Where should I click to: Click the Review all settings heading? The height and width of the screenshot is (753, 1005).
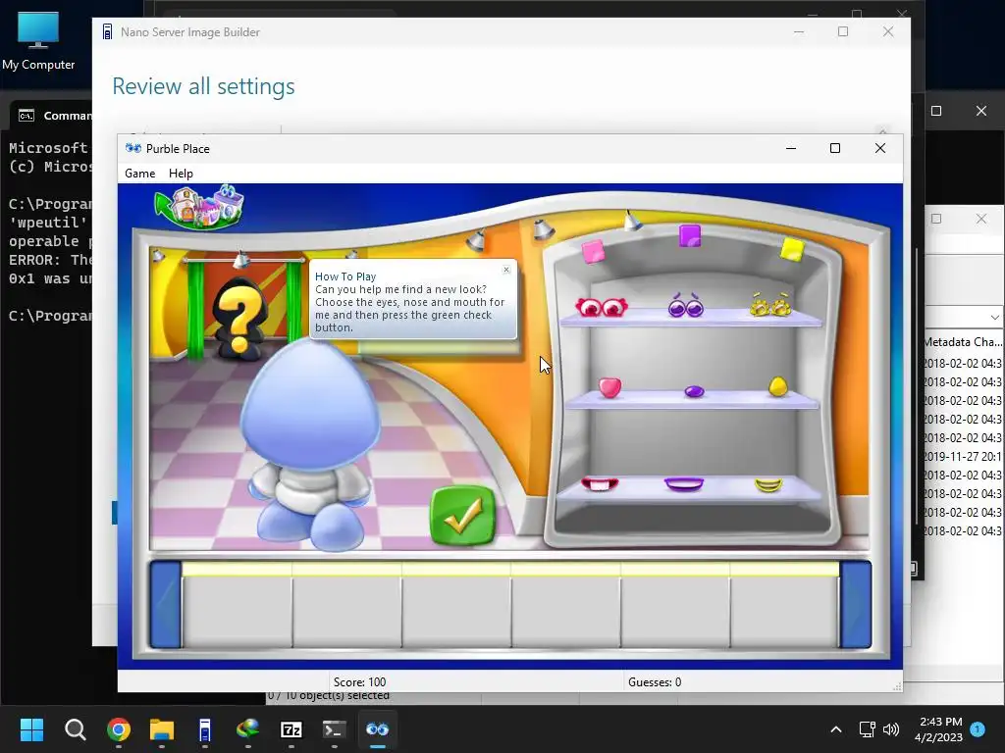click(203, 86)
